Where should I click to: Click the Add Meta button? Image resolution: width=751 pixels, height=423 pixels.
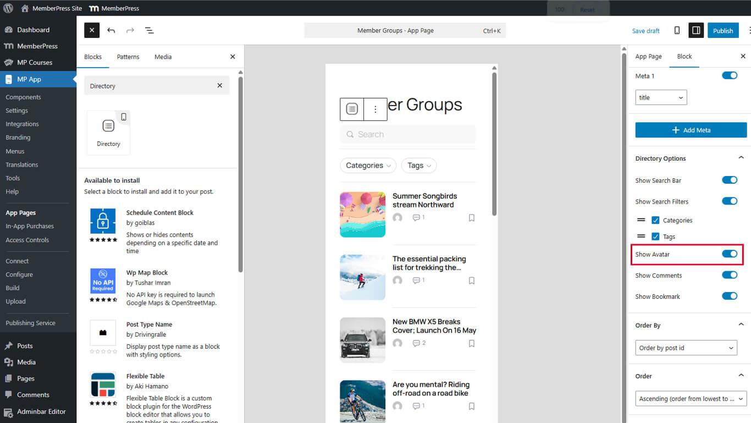pyautogui.click(x=691, y=130)
